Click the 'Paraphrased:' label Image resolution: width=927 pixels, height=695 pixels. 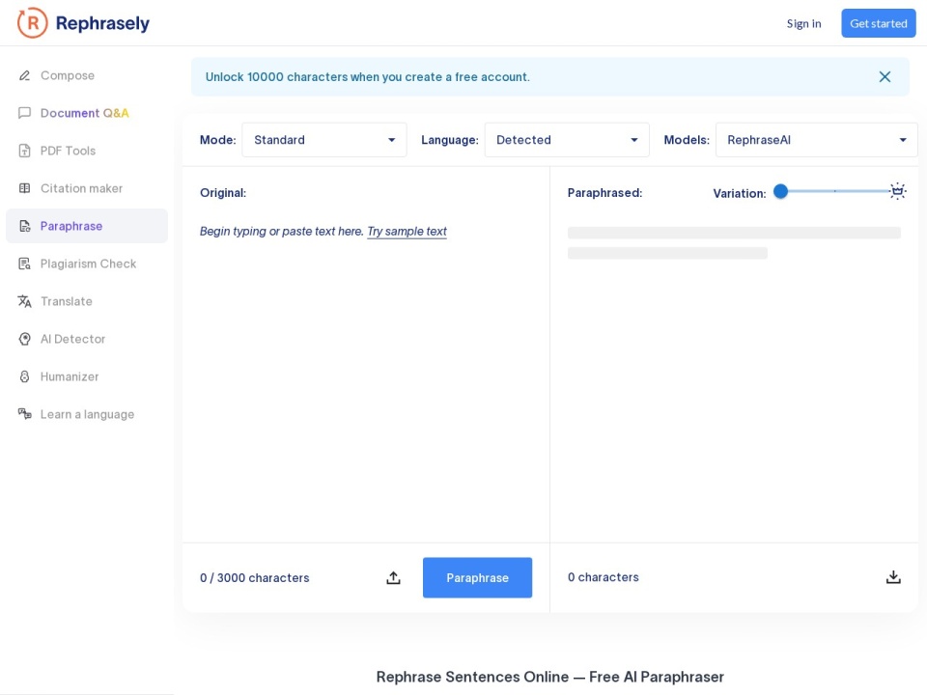[x=604, y=193]
